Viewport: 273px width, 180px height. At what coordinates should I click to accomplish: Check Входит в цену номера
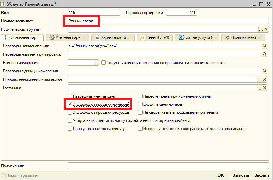click(x=140, y=104)
